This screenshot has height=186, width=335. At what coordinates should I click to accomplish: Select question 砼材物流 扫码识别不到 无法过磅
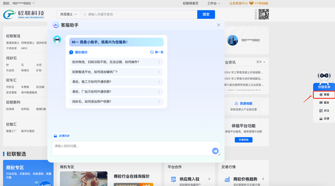tap(116, 62)
